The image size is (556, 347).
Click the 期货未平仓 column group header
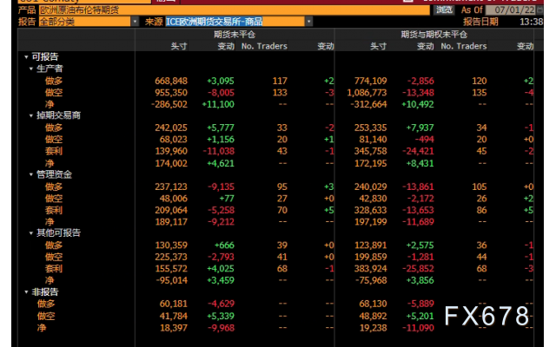[235, 35]
